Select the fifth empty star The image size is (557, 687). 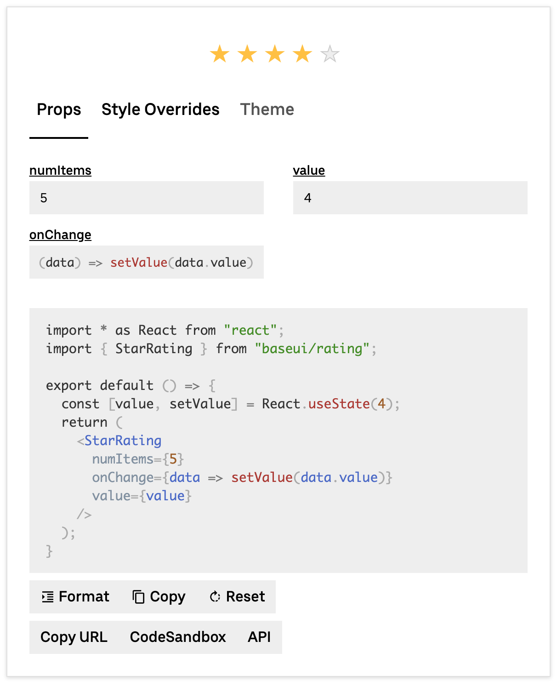coord(330,54)
